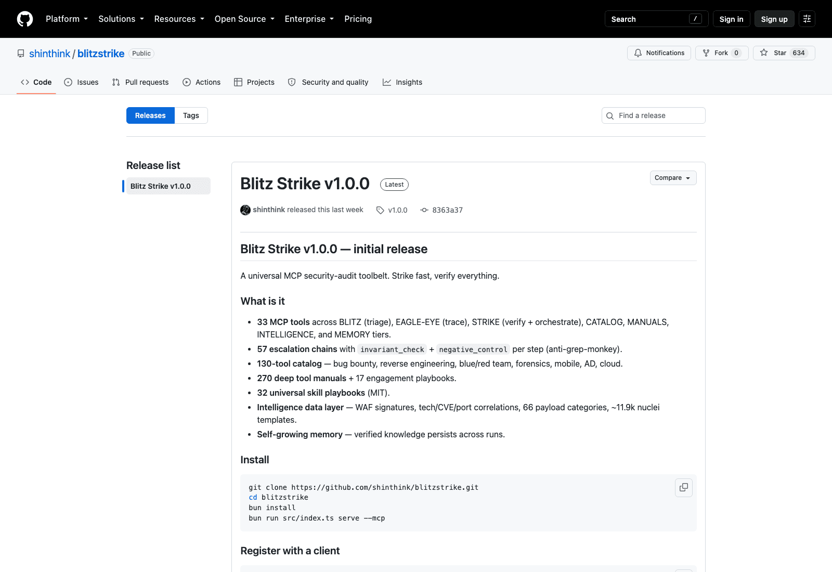Click the git clone command line

pyautogui.click(x=363, y=487)
